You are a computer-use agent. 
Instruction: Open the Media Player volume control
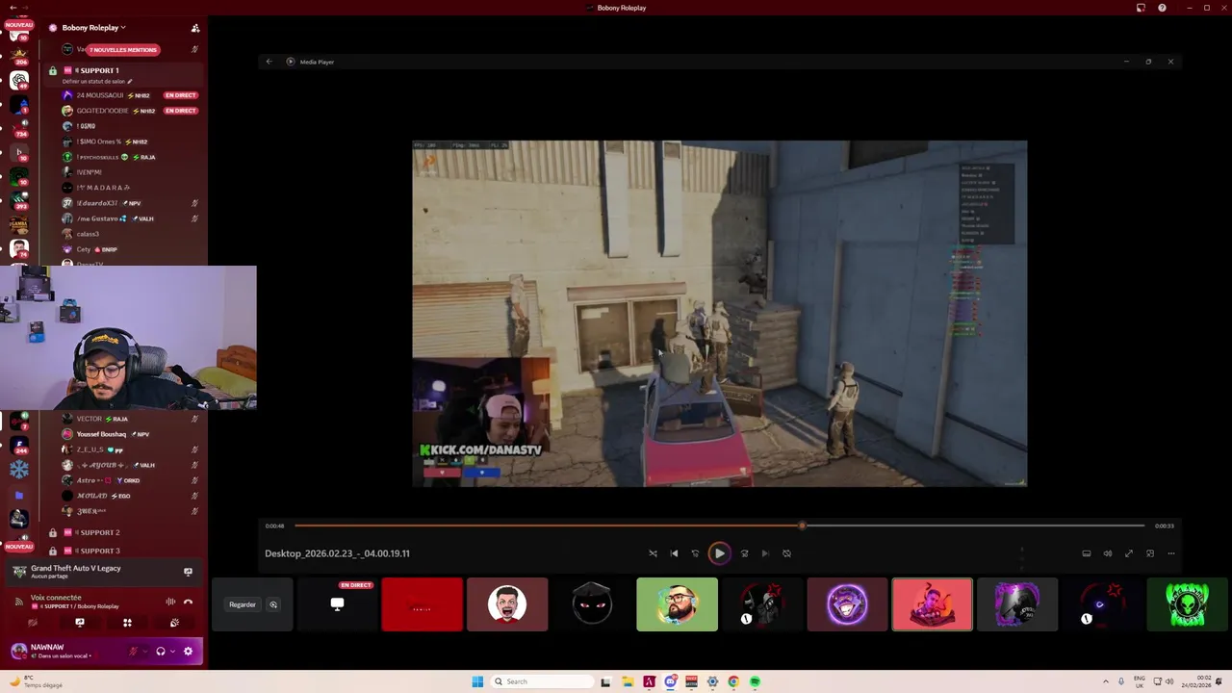tap(1107, 553)
